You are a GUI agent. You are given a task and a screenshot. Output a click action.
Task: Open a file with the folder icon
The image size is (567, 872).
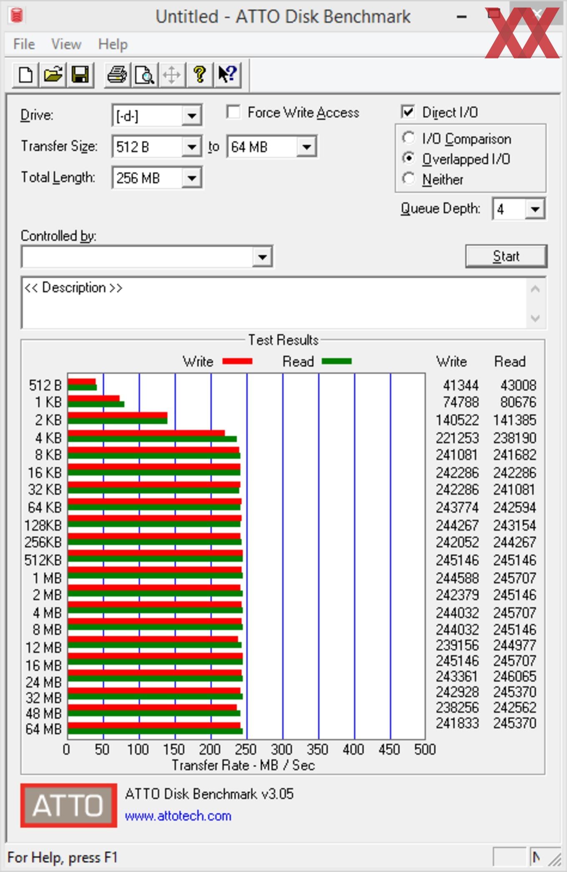click(53, 75)
